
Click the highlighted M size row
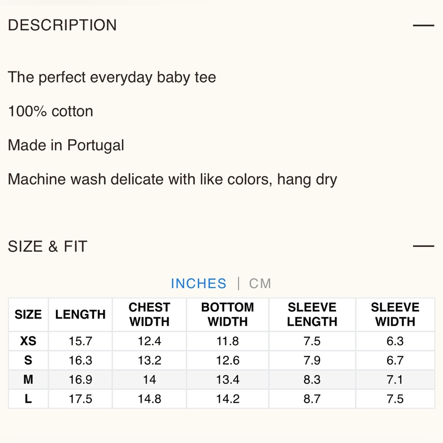click(221, 380)
